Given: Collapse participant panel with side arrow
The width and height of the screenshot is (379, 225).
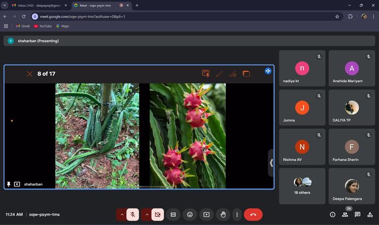Looking at the screenshot, I should click(271, 162).
